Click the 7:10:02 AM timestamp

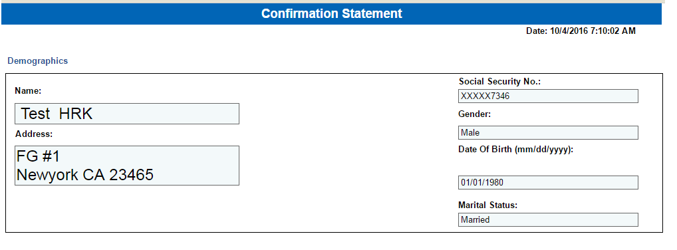click(x=612, y=31)
